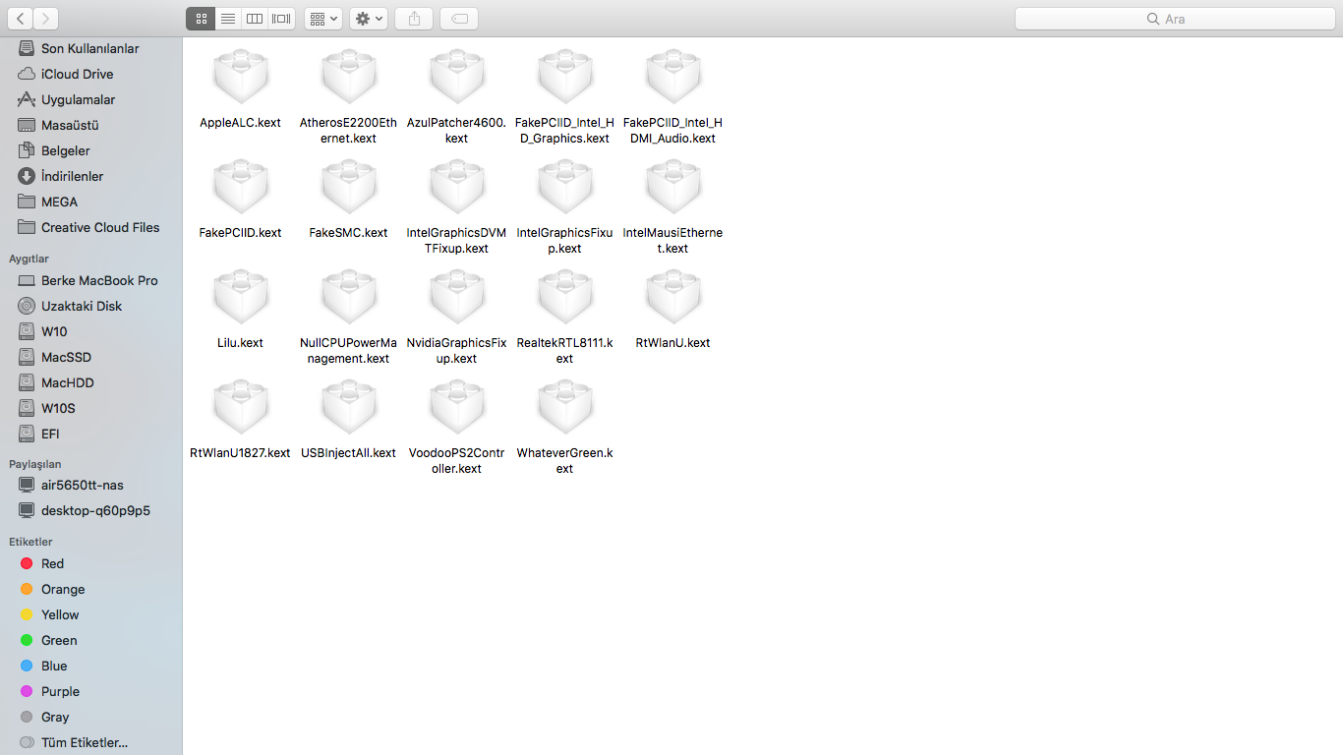
Task: Select the MacSSD drive in sidebar
Action: pos(66,357)
